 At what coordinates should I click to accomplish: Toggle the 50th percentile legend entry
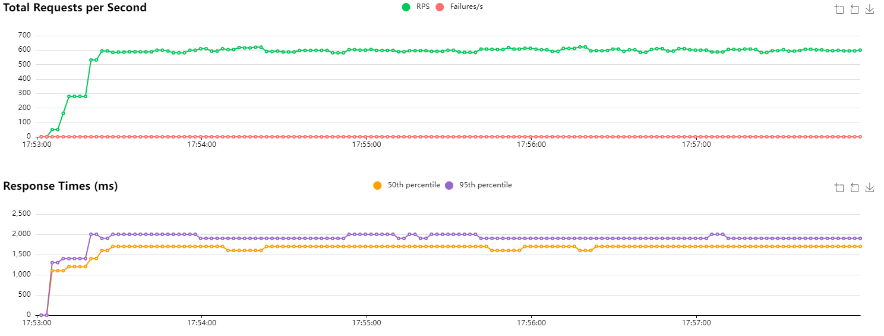pyautogui.click(x=407, y=185)
